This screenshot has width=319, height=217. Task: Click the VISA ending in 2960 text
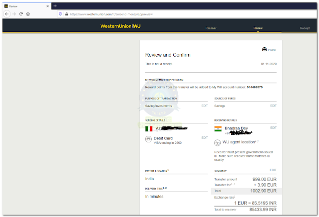(x=168, y=143)
